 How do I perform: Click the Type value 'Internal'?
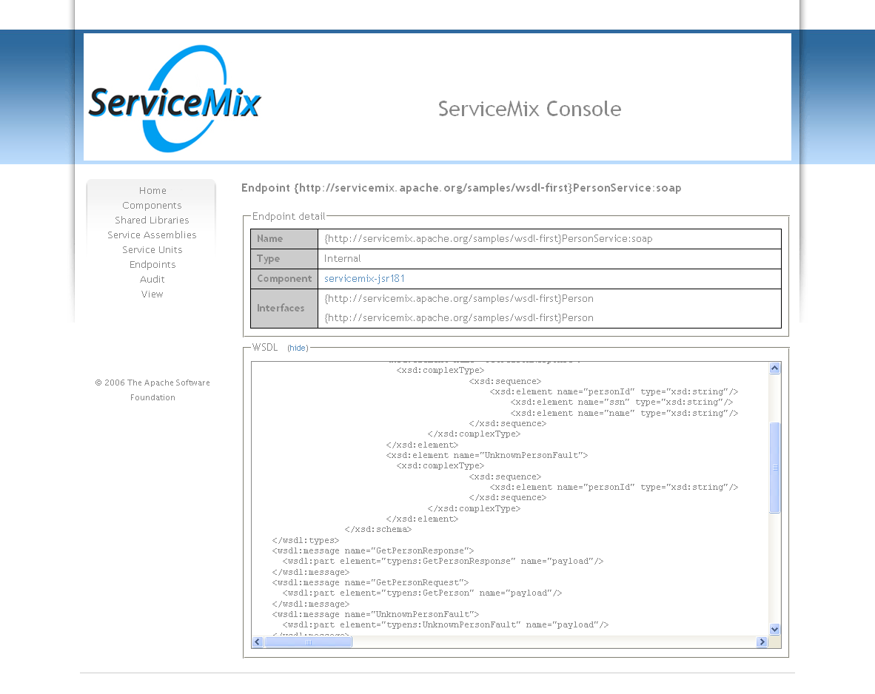(x=342, y=259)
